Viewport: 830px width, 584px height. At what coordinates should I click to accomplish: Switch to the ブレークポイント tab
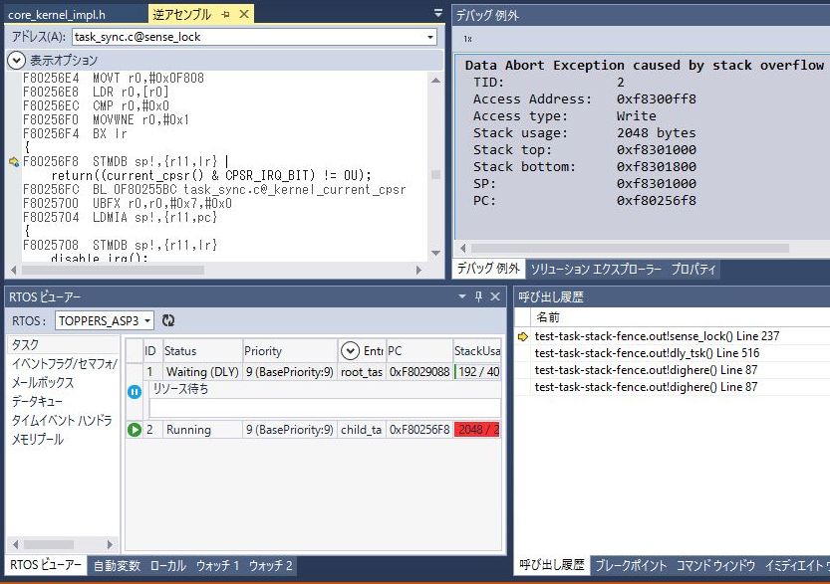[x=631, y=565]
